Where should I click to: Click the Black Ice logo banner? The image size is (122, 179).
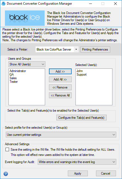click(25, 18)
